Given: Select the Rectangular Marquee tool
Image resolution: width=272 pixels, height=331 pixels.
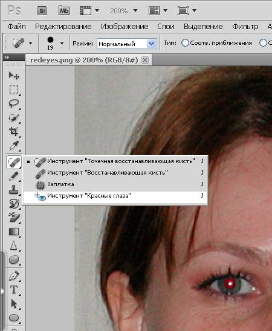Looking at the screenshot, I should (14, 90).
